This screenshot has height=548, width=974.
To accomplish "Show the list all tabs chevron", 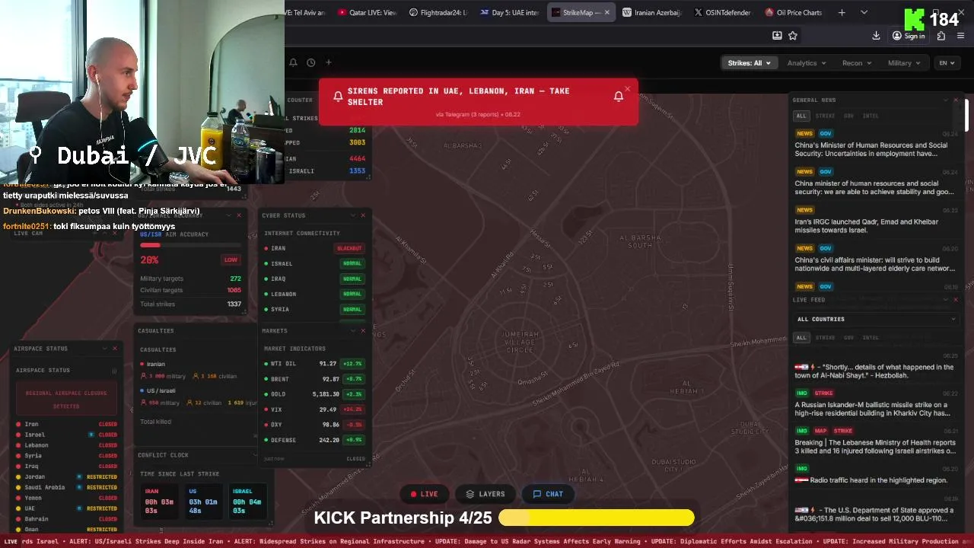I will pos(864,12).
